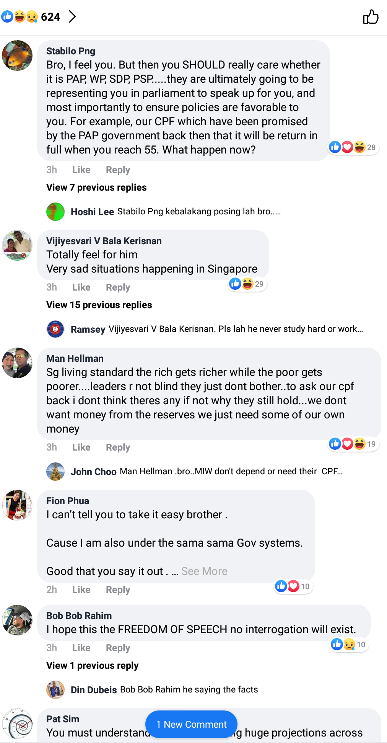The width and height of the screenshot is (387, 743).
Task: Open Hoshi Lee's green profile avatar
Action: pos(55,212)
